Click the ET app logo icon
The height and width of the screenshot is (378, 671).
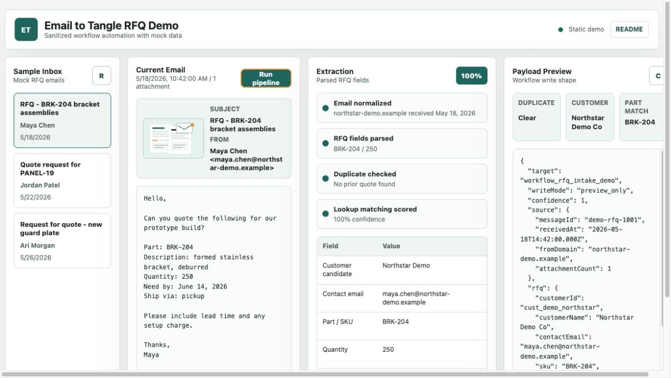(26, 29)
